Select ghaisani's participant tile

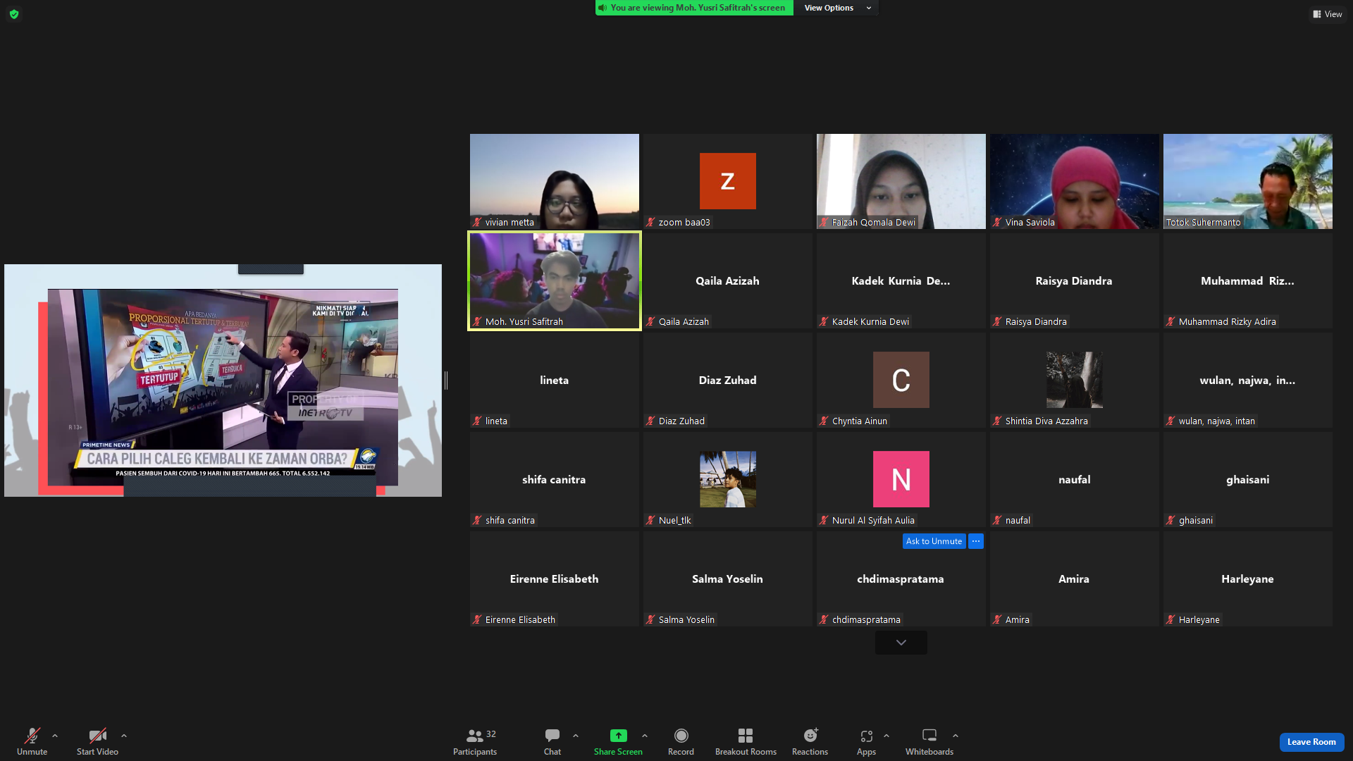1248,479
